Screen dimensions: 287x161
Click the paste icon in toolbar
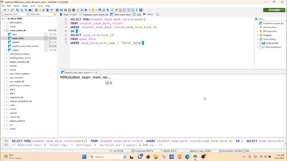click(22, 10)
